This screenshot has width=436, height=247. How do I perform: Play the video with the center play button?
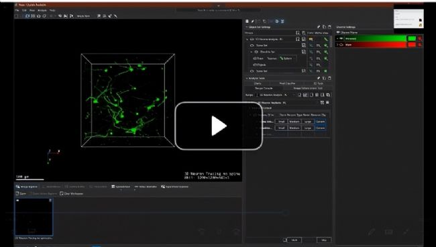[219, 126]
